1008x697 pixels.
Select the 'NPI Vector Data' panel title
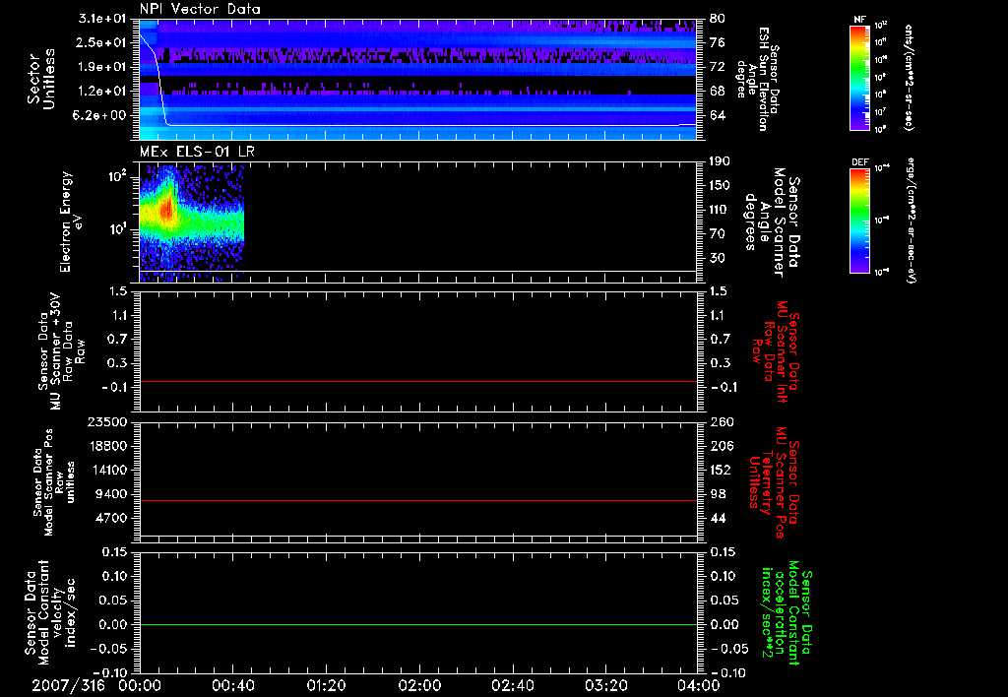(200, 9)
